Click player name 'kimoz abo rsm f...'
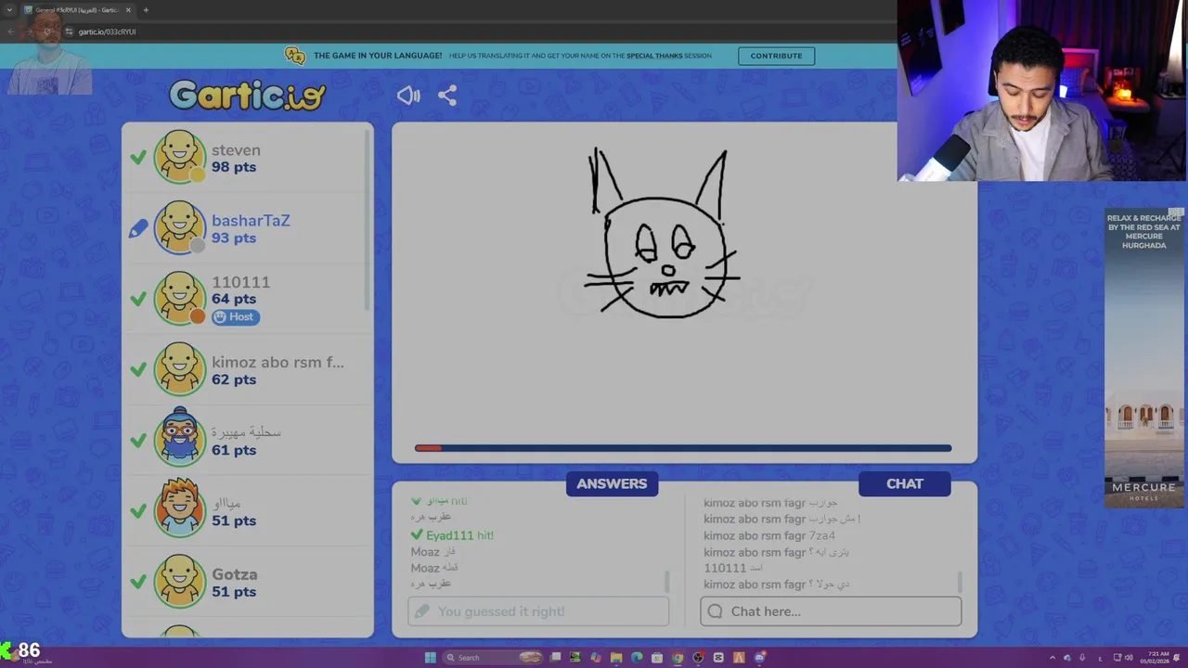Image resolution: width=1188 pixels, height=668 pixels. (x=278, y=362)
